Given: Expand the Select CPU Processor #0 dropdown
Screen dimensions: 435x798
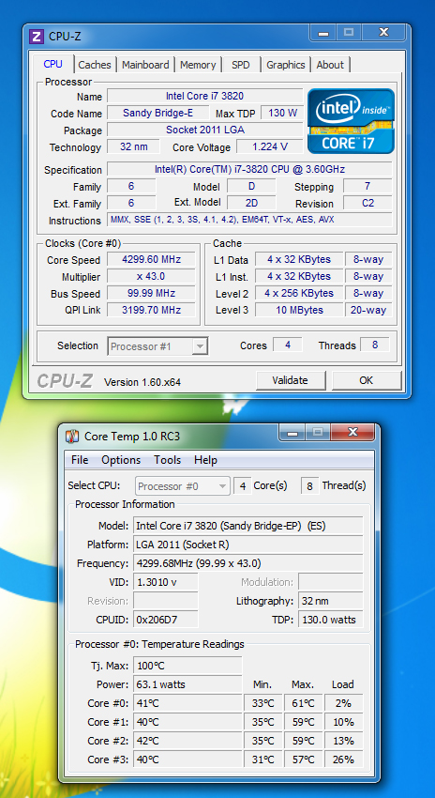Looking at the screenshot, I should coord(183,486).
